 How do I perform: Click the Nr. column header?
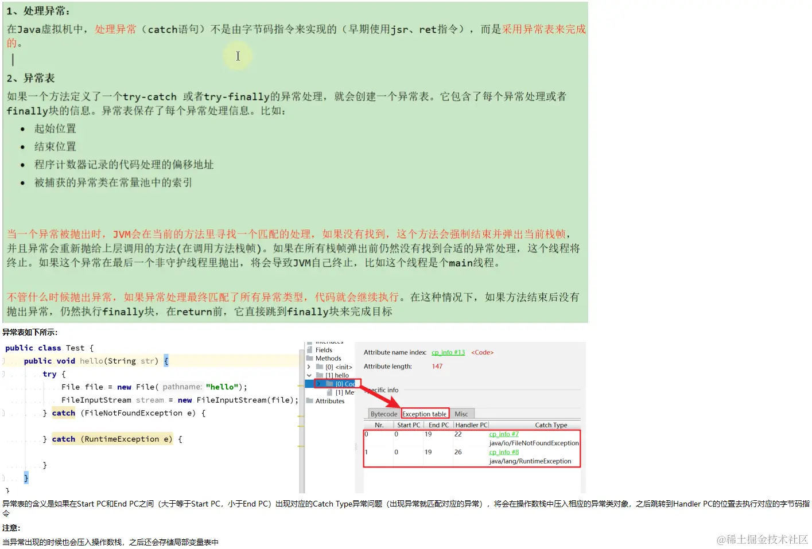pos(379,425)
